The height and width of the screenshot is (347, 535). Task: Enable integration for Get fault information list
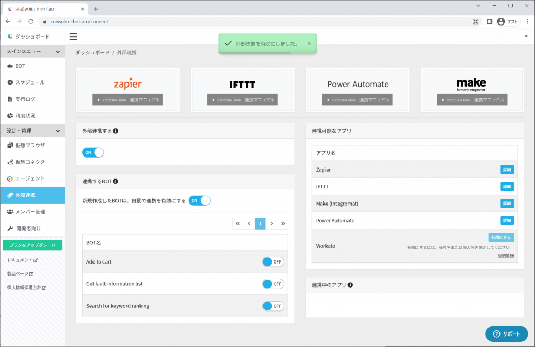click(273, 284)
